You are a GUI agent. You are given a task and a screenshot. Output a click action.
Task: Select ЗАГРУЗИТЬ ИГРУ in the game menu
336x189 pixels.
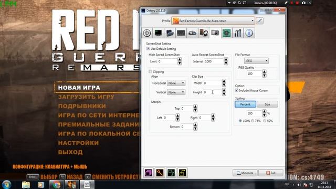tap(86, 97)
